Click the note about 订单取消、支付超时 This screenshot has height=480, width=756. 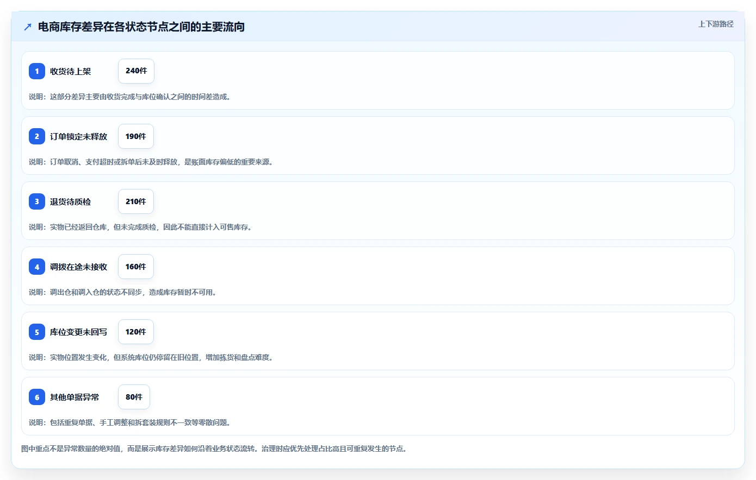(152, 162)
